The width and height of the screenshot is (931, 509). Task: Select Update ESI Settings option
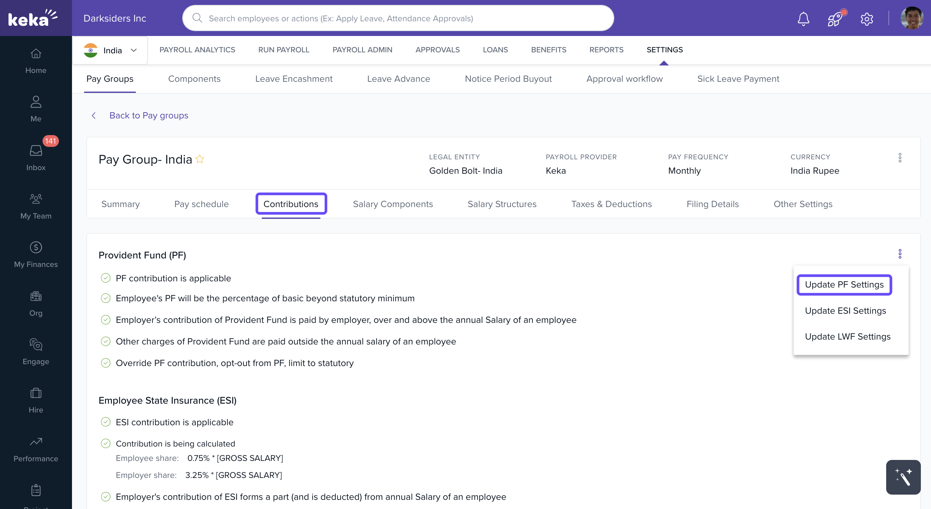[845, 311]
